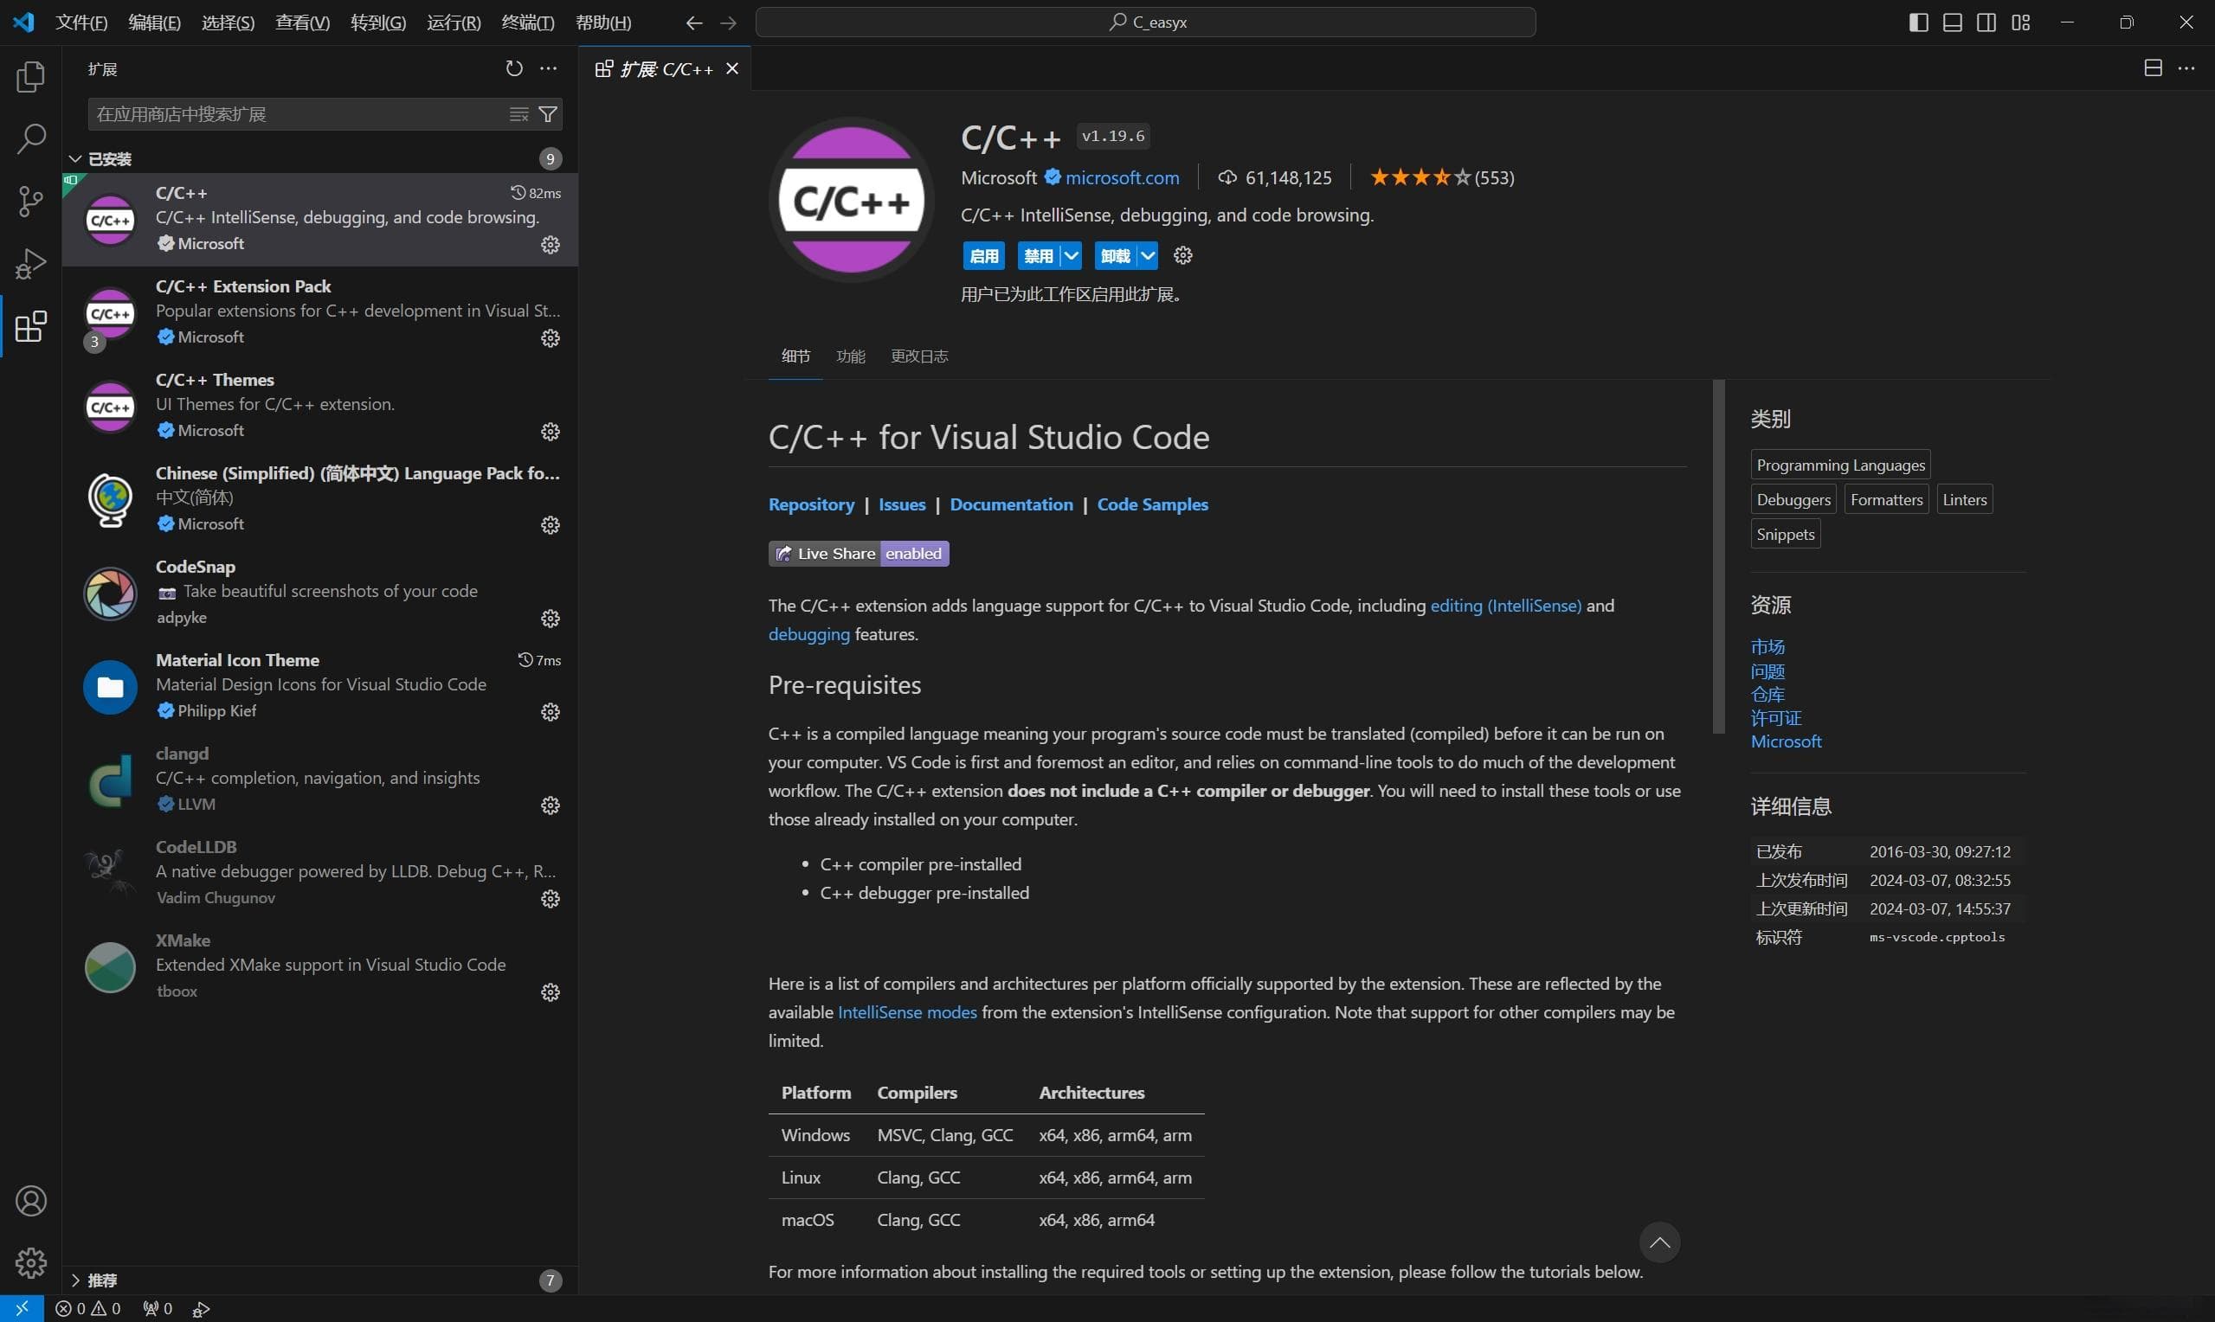The width and height of the screenshot is (2215, 1322).
Task: Select the clangd extension in the list
Action: pyautogui.click(x=319, y=780)
